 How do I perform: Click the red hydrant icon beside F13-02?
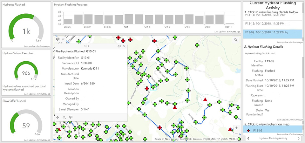coord(248,131)
